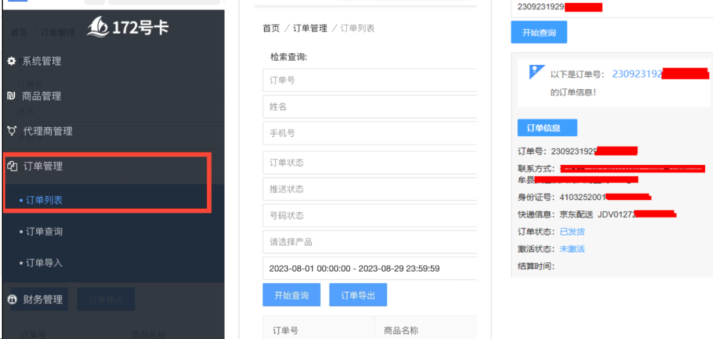Go to 首页 via breadcrumb link
The image size is (713, 339).
tap(271, 29)
